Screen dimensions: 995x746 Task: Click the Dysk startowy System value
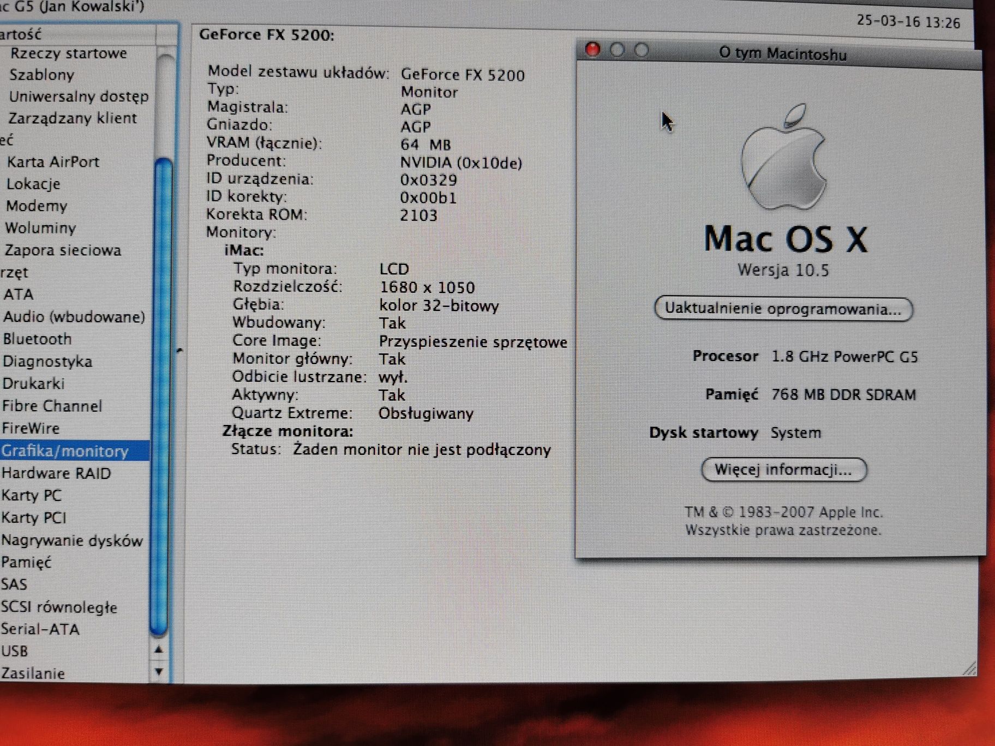click(795, 432)
